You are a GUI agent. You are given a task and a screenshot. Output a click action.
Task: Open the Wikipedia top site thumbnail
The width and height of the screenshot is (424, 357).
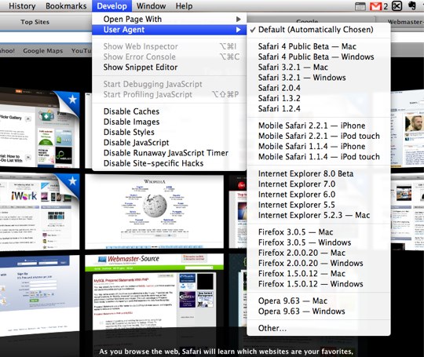(x=154, y=211)
